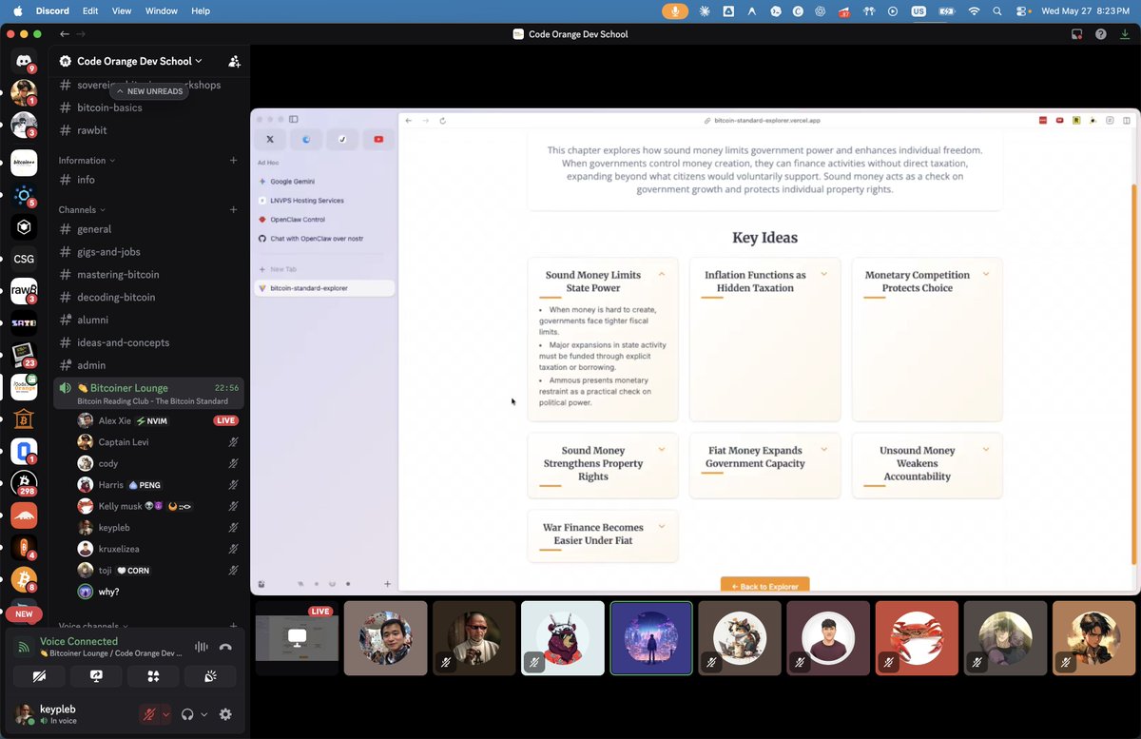The height and width of the screenshot is (739, 1141).
Task: Open Bitcoiner Lounge voice channel
Action: 147,393
